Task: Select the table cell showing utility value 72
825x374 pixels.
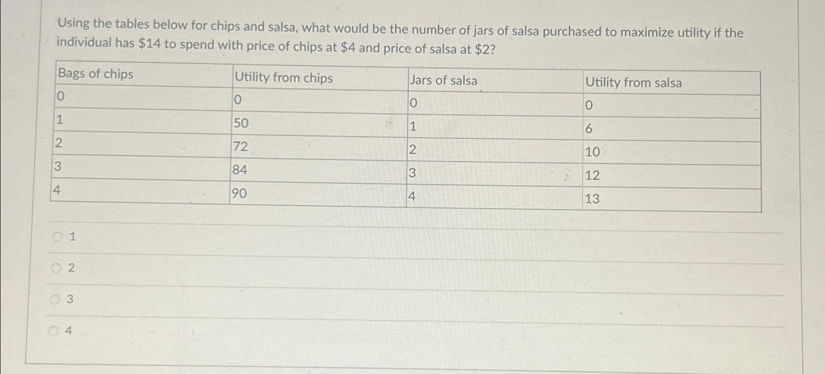Action: tap(240, 148)
